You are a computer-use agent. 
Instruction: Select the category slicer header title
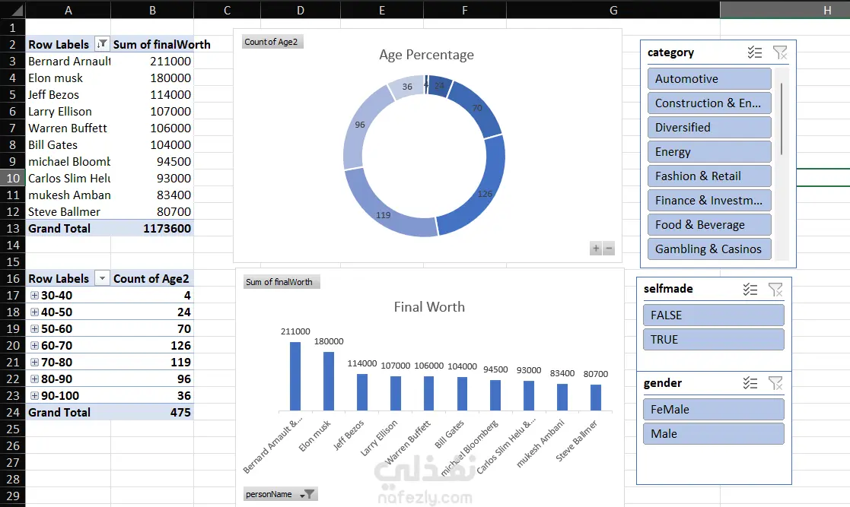point(670,52)
